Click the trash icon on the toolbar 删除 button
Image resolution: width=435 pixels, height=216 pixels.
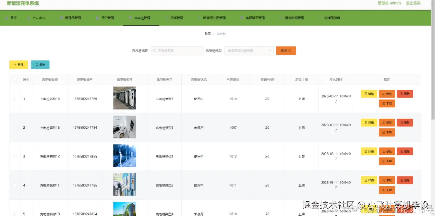tap(37, 64)
